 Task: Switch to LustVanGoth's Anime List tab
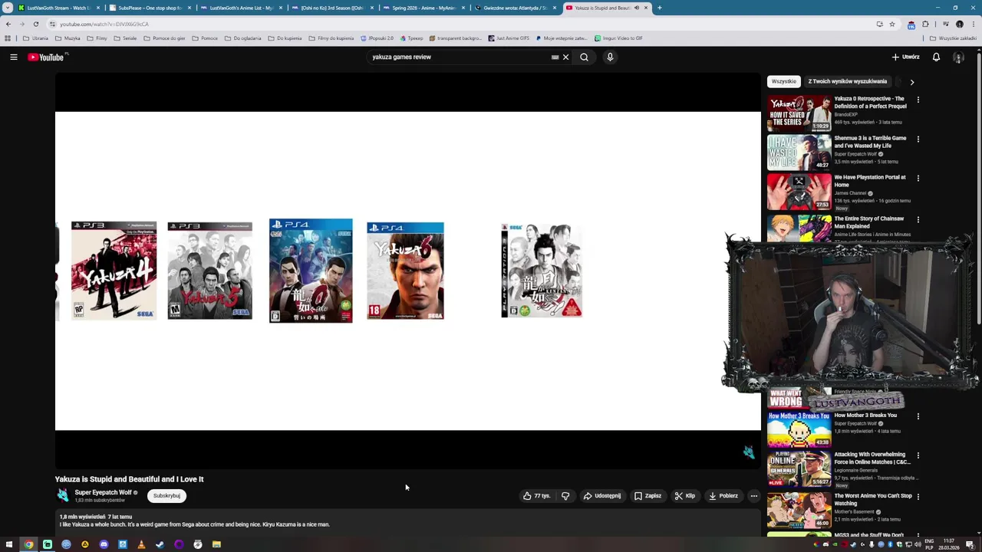(x=240, y=8)
